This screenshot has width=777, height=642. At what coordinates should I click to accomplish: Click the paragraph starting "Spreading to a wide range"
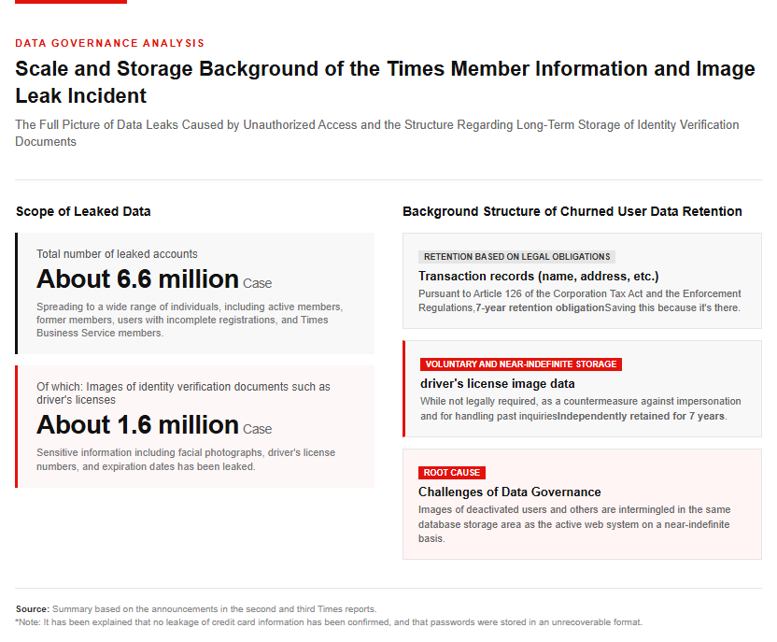pos(190,320)
